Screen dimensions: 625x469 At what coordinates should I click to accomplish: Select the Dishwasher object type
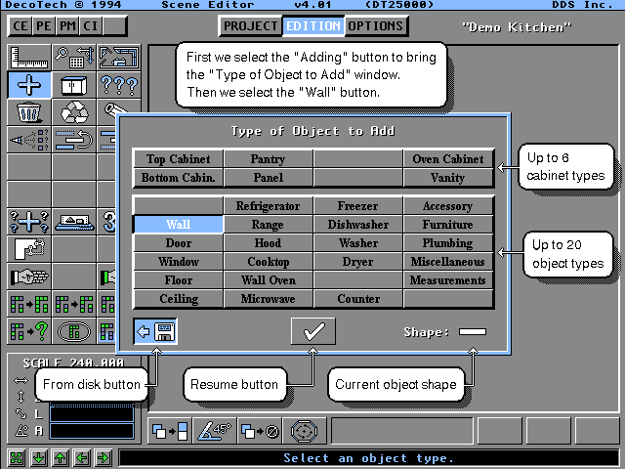point(358,224)
